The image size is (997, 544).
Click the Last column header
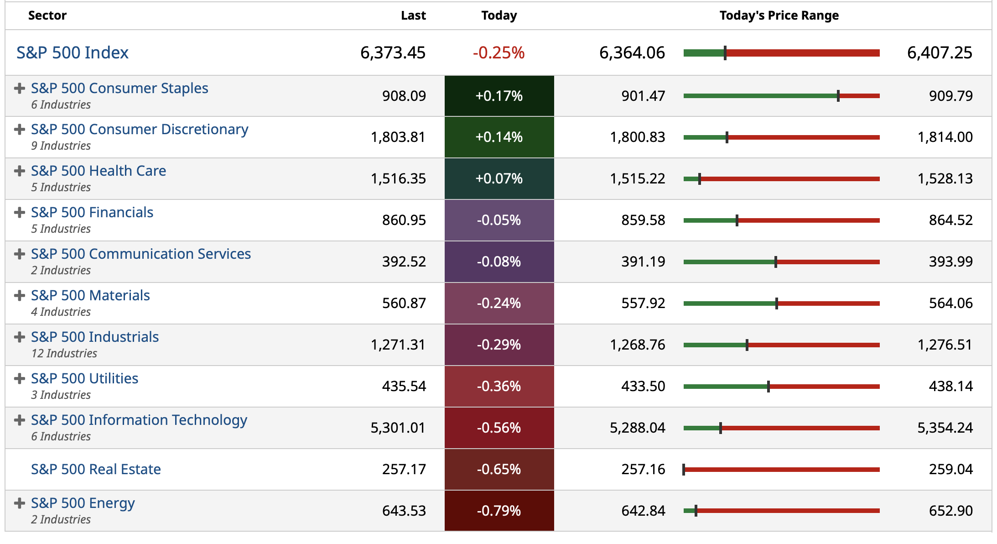click(x=413, y=16)
